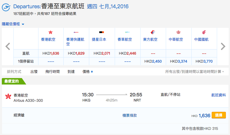The width and height of the screenshot is (230, 135).
Task: Sort results by 價格 price
Action: [x=86, y=72]
